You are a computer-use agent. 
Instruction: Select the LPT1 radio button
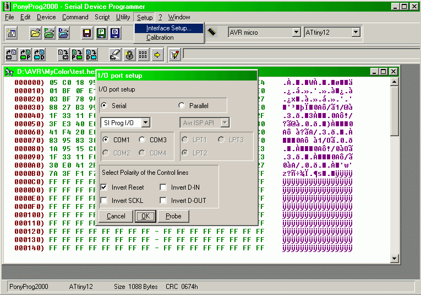(185, 140)
